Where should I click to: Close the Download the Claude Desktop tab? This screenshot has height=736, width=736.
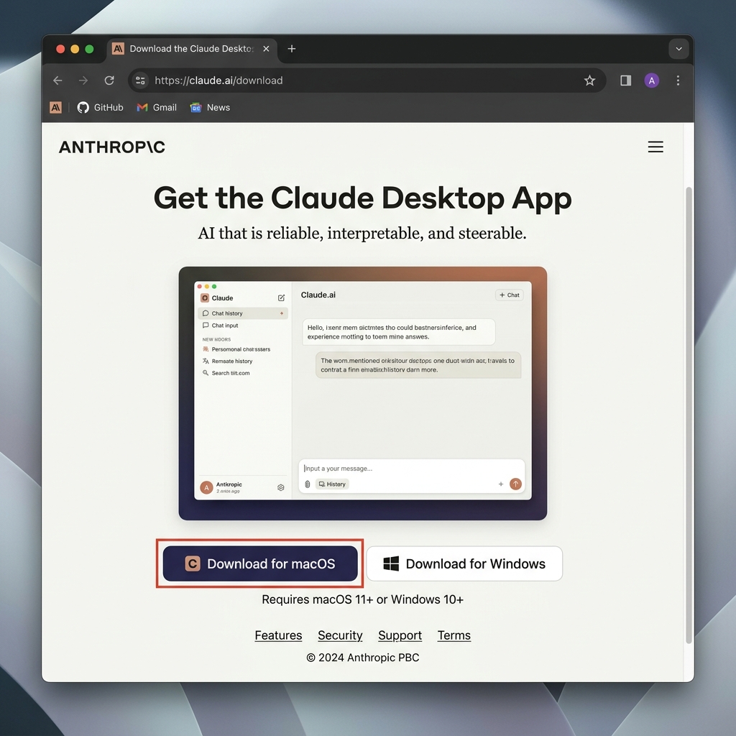(266, 49)
